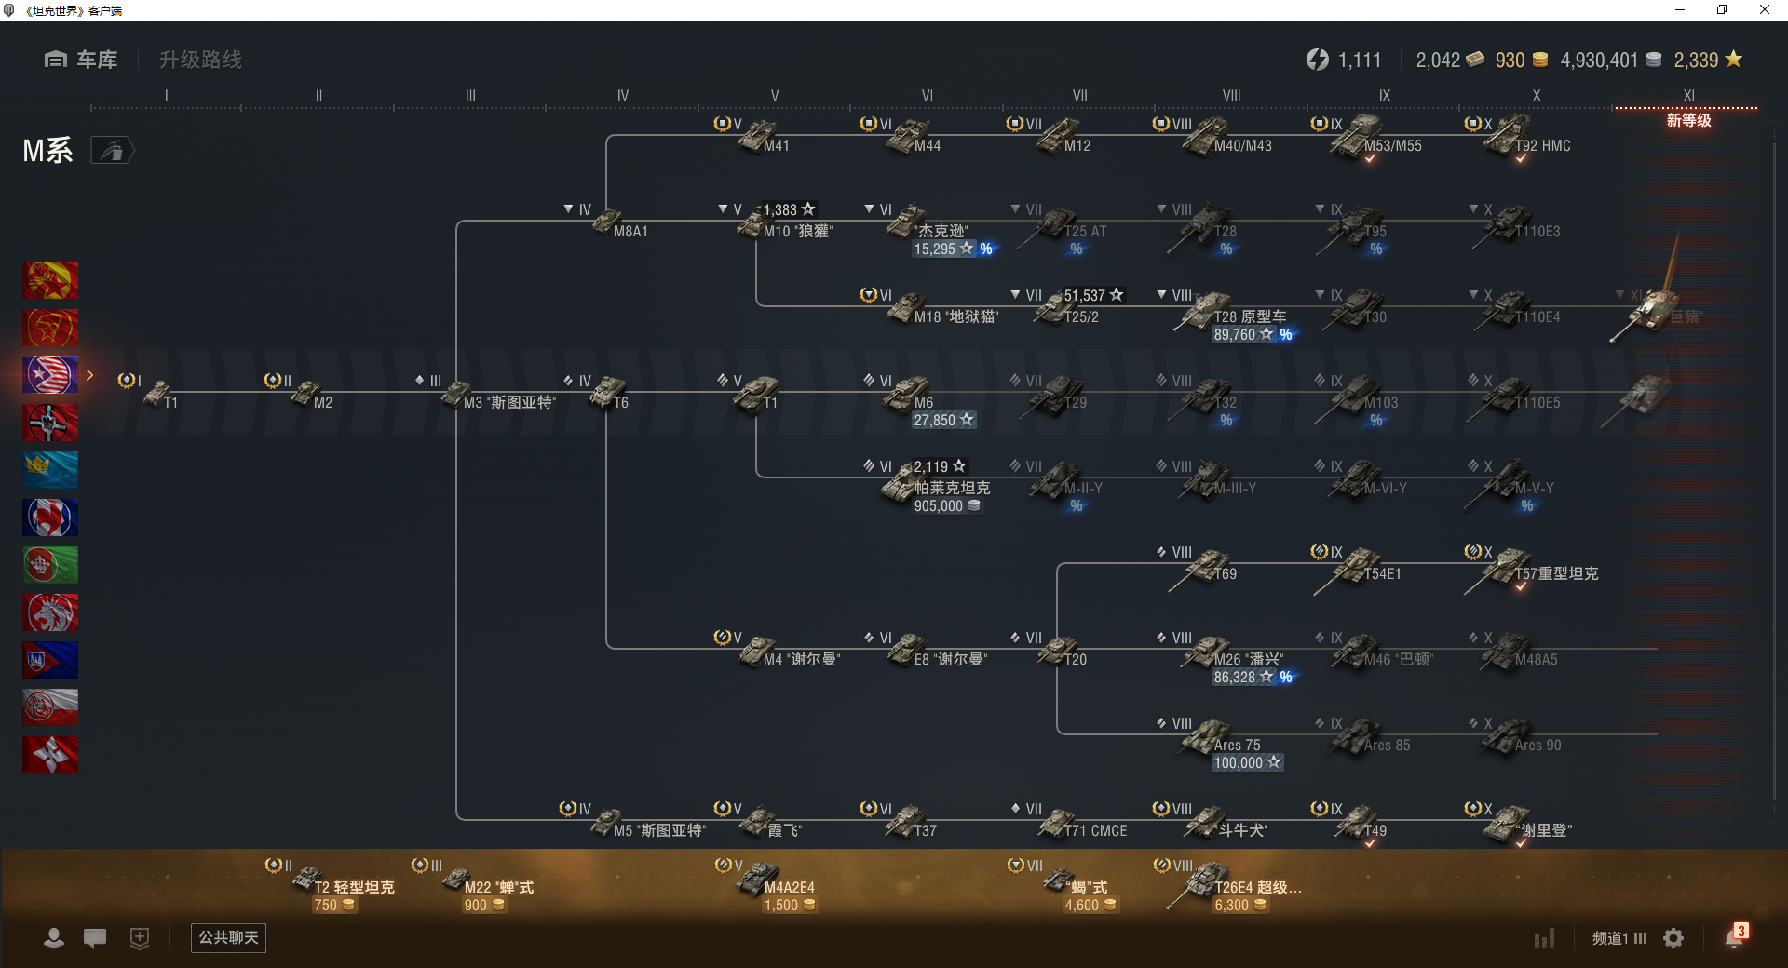Select the M18 '地狱猫' tank node

(931, 308)
